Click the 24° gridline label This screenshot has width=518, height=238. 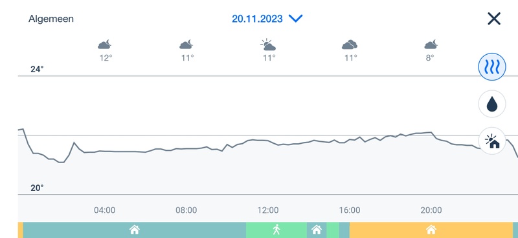tap(37, 69)
